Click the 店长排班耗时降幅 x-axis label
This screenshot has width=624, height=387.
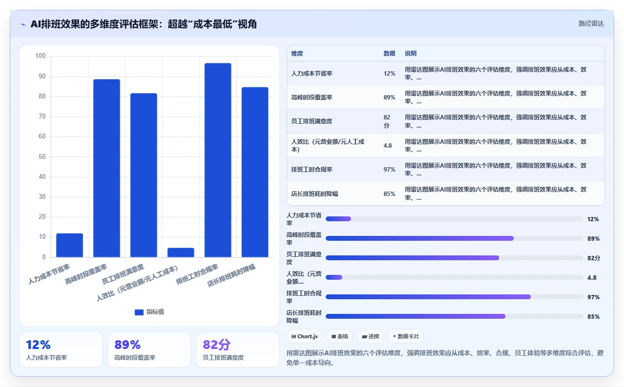pyautogui.click(x=232, y=276)
